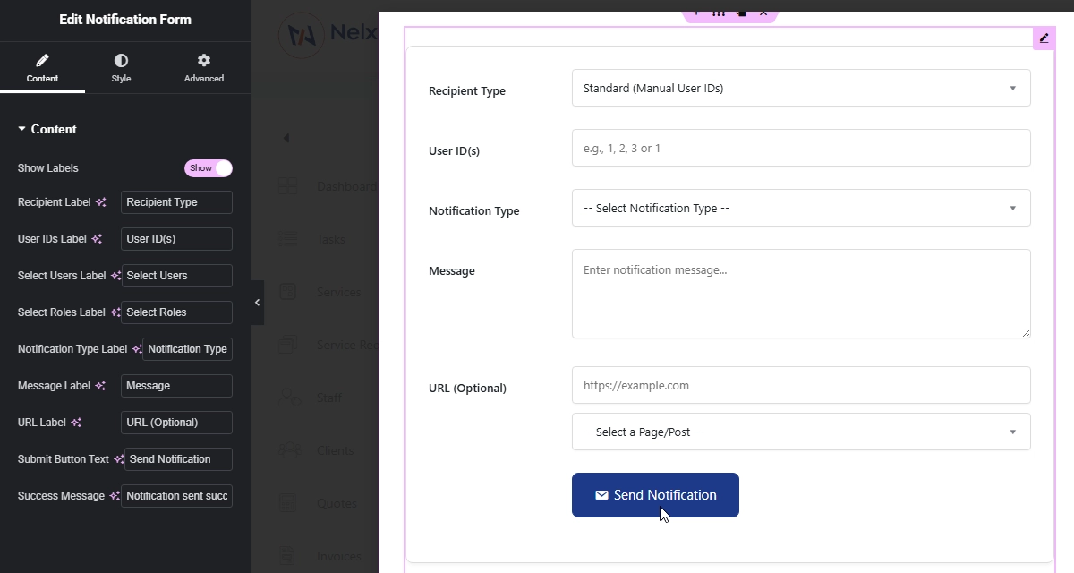The width and height of the screenshot is (1074, 573).
Task: Open the Select a Page/Post dropdown
Action: click(801, 432)
